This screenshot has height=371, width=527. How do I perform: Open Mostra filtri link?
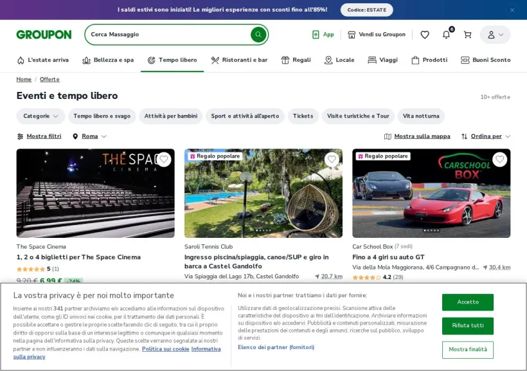point(44,136)
